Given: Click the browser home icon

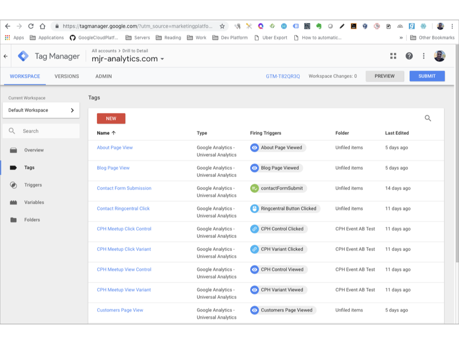Looking at the screenshot, I should pos(43,26).
